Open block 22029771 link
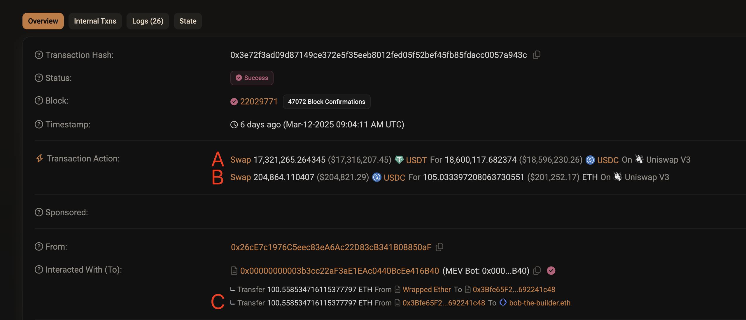Viewport: 746px width, 320px height. coord(259,102)
